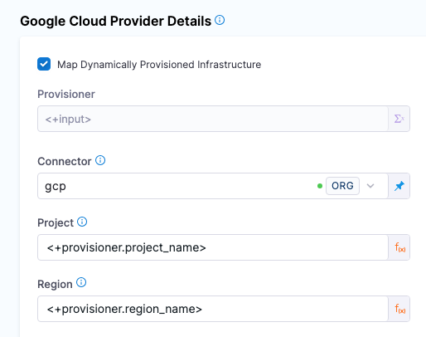Viewport: 426px width, 337px height.
Task: Click the Connector fixed value pin icon
Action: pos(399,186)
